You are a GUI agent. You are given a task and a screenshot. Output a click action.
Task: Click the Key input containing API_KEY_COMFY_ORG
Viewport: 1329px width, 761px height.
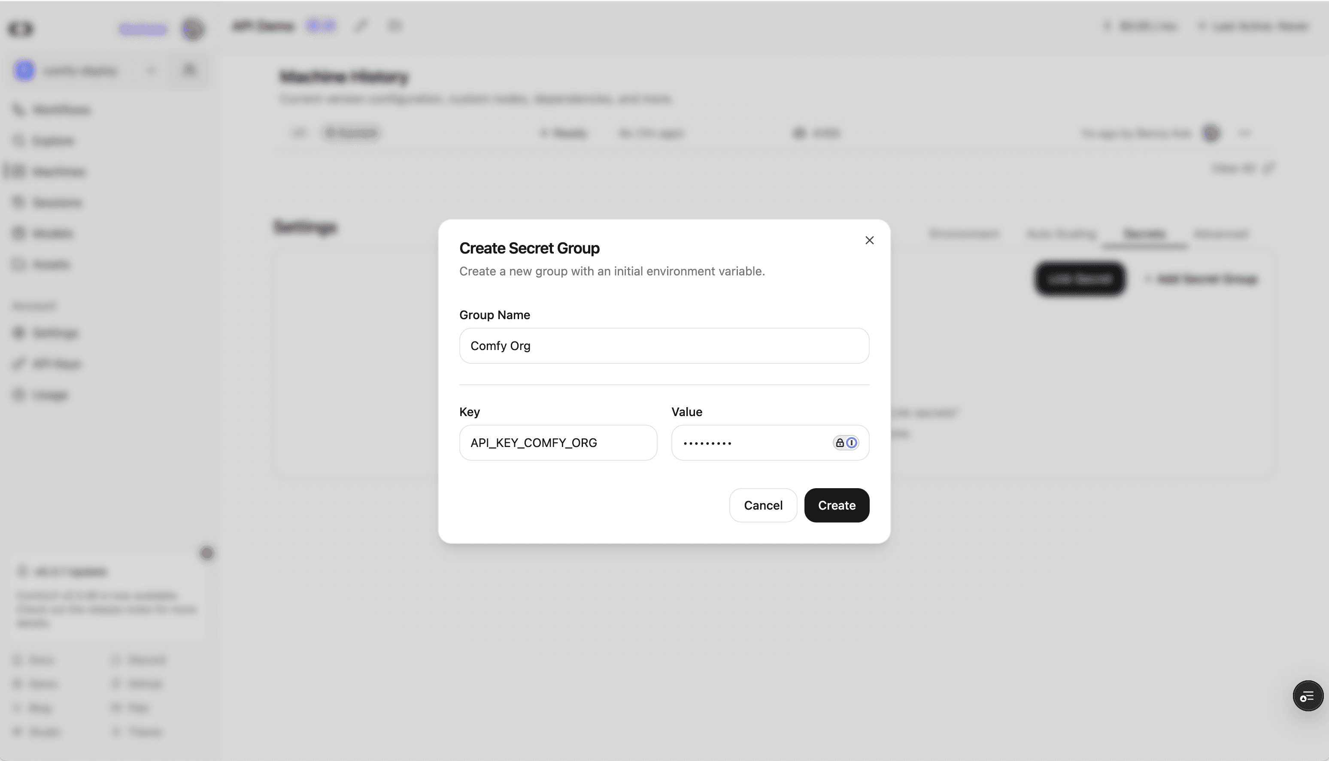(558, 443)
